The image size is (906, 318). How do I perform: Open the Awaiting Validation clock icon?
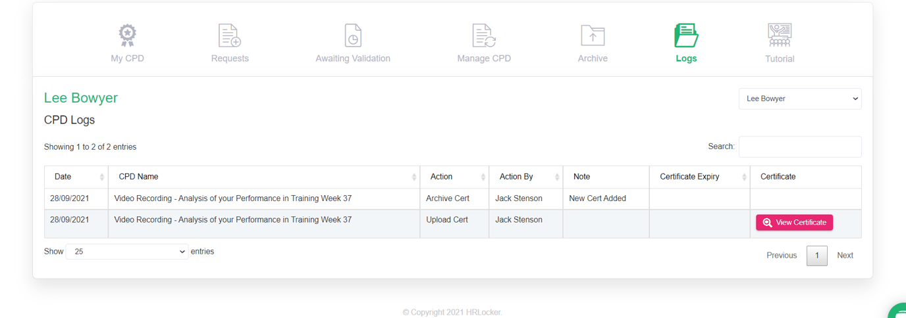[353, 35]
